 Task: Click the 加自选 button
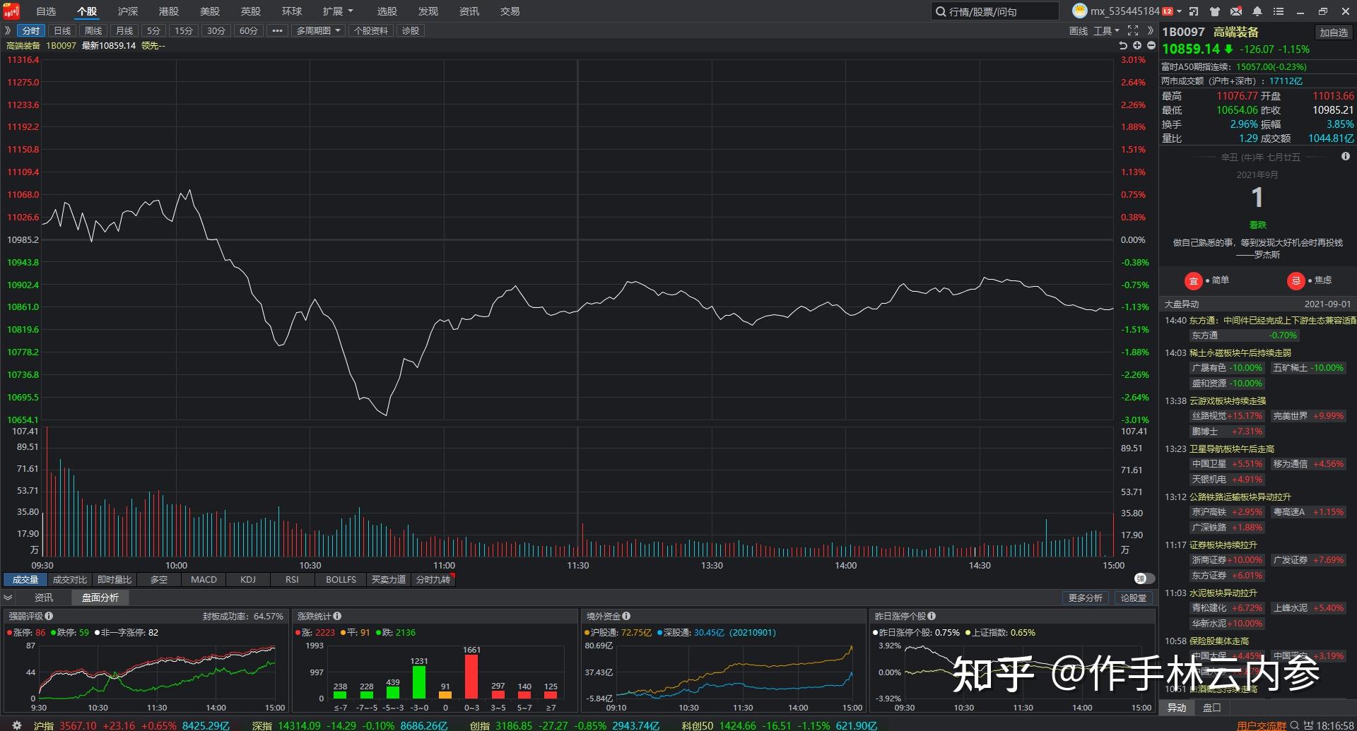click(x=1334, y=32)
